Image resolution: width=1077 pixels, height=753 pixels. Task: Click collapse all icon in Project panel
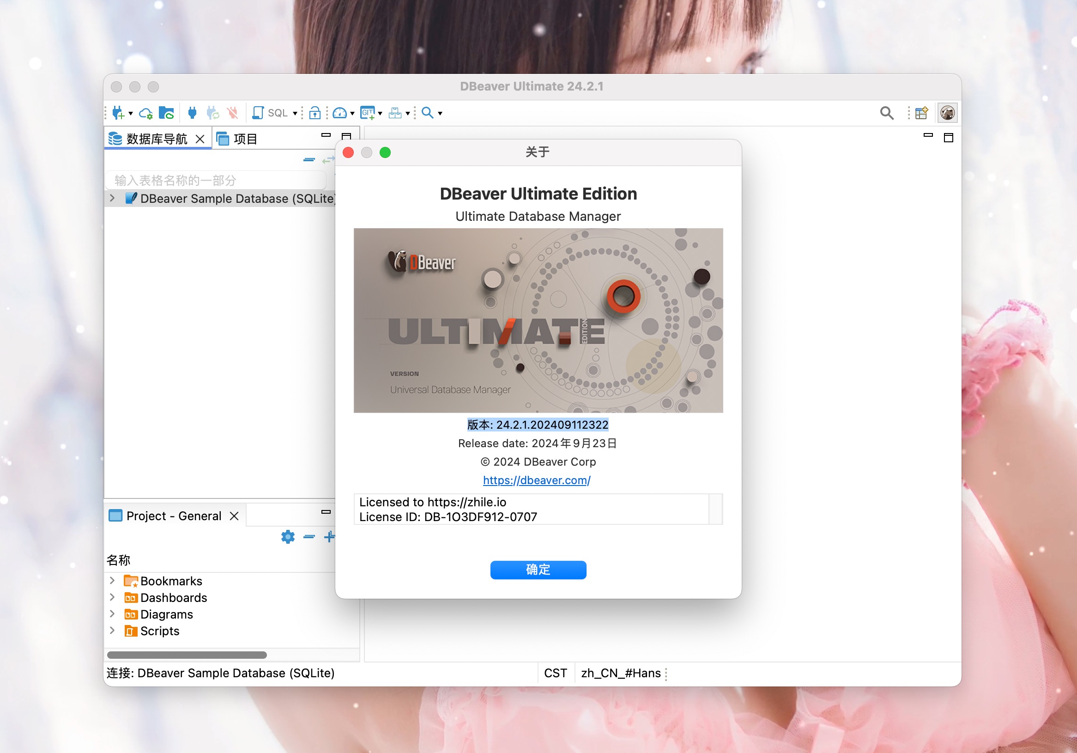click(x=309, y=537)
